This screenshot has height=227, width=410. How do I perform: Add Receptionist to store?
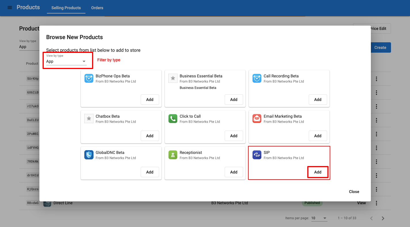pyautogui.click(x=234, y=172)
